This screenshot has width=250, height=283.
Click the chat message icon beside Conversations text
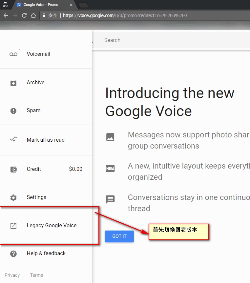110,199
